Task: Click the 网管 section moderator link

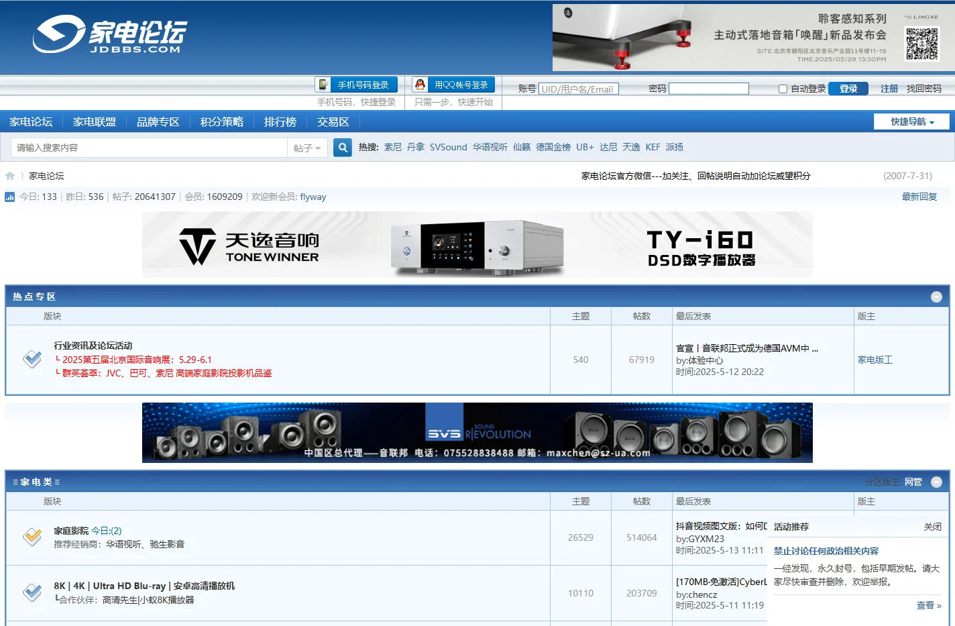Action: click(x=913, y=482)
